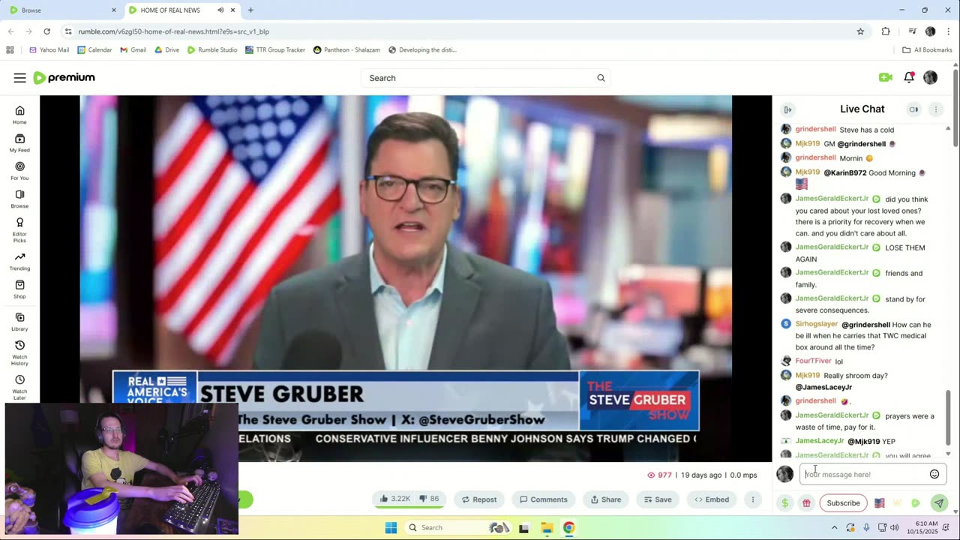Open the taskbar volume control
Viewport: 960px width, 540px height.
point(894,528)
